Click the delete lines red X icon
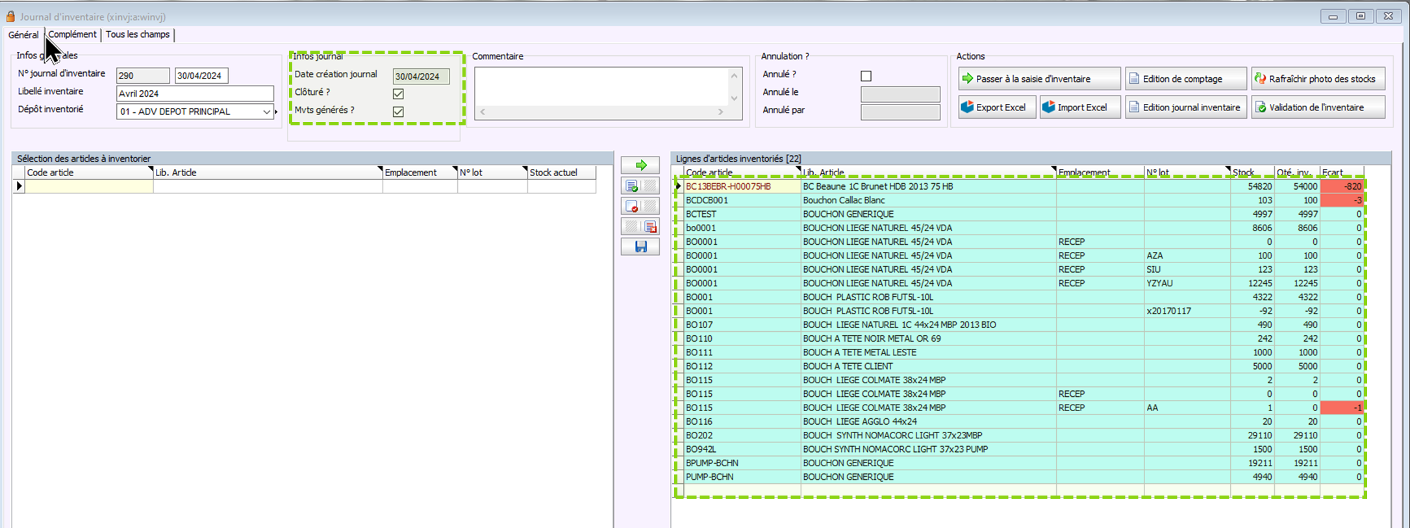 [x=650, y=227]
